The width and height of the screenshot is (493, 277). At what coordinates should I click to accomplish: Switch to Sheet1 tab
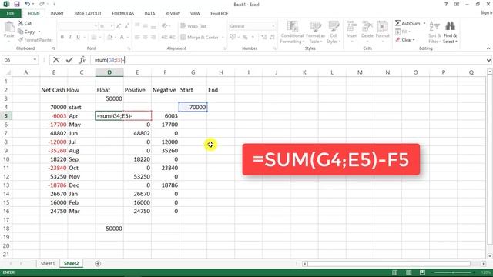48,263
